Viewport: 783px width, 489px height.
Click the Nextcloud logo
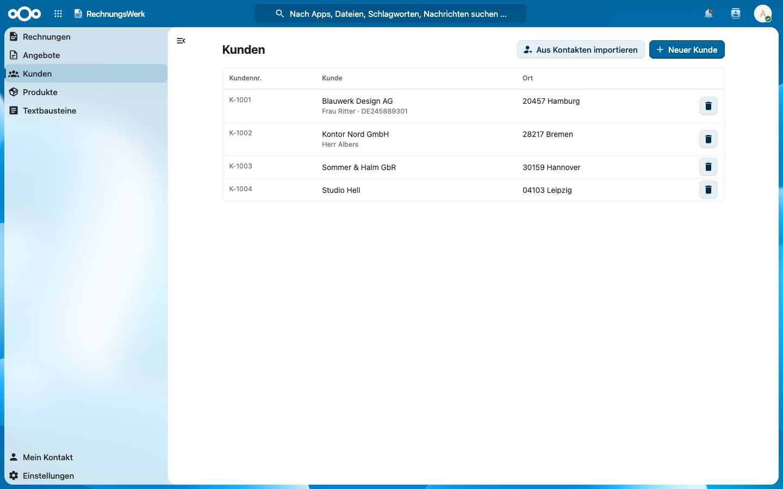(24, 14)
